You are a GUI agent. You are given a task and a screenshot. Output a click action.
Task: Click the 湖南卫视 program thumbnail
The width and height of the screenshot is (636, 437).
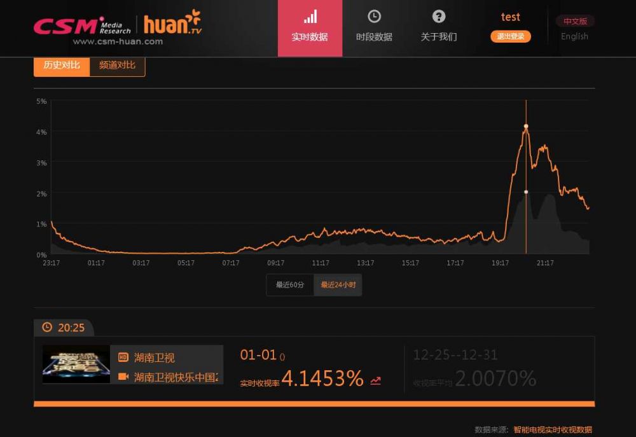[76, 364]
